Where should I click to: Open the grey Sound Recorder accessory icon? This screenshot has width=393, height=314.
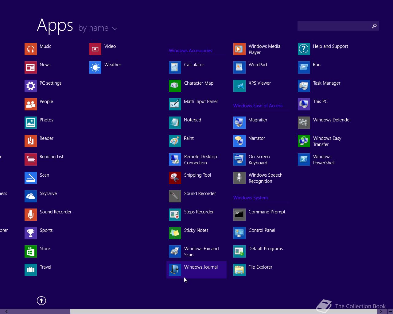(x=175, y=196)
